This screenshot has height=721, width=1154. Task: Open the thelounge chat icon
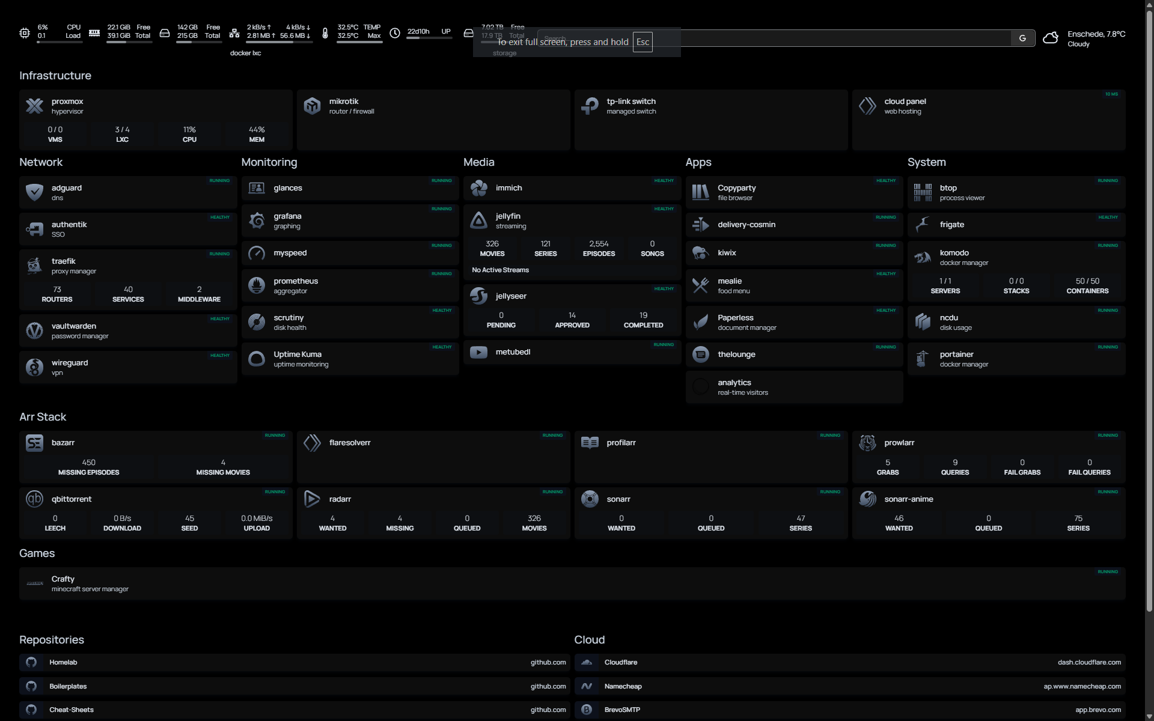(x=701, y=354)
